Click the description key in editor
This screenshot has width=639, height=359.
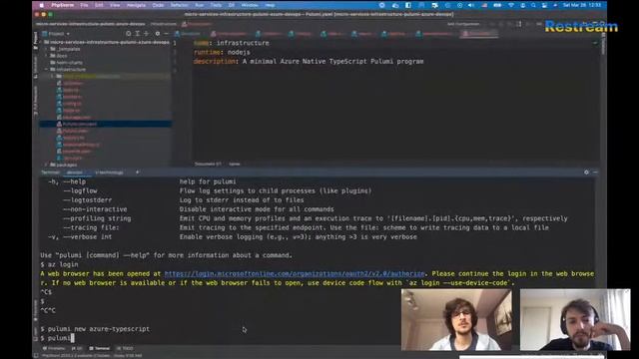[215, 62]
